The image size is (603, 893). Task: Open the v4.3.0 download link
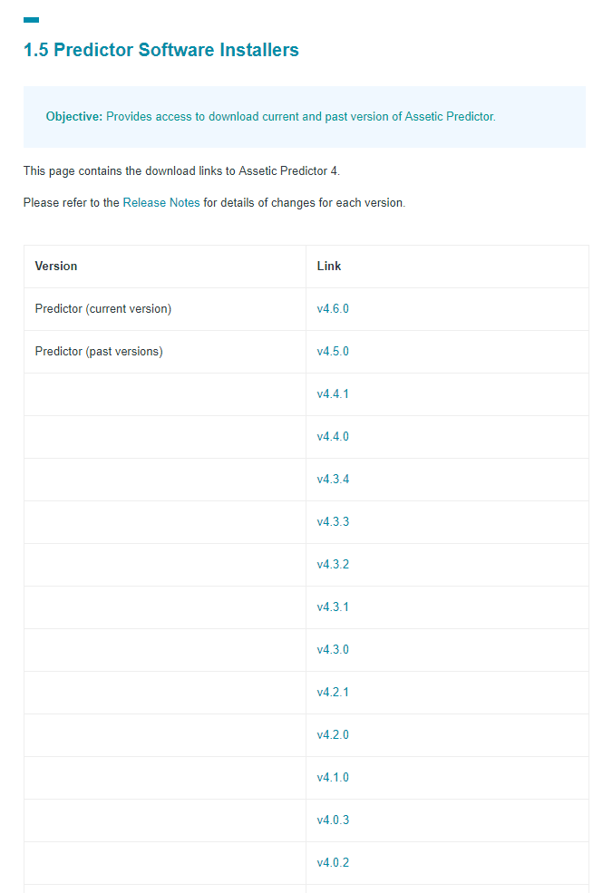333,650
